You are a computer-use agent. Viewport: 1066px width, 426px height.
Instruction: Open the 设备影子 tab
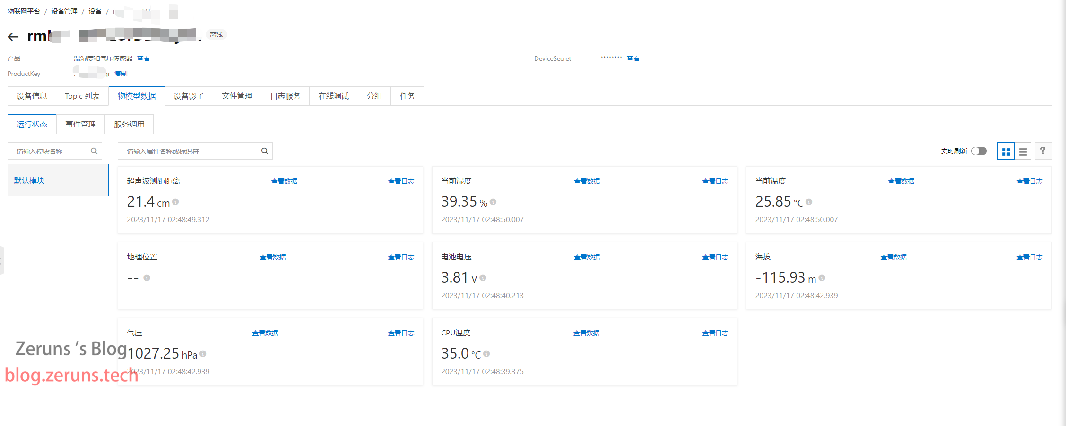(x=189, y=96)
